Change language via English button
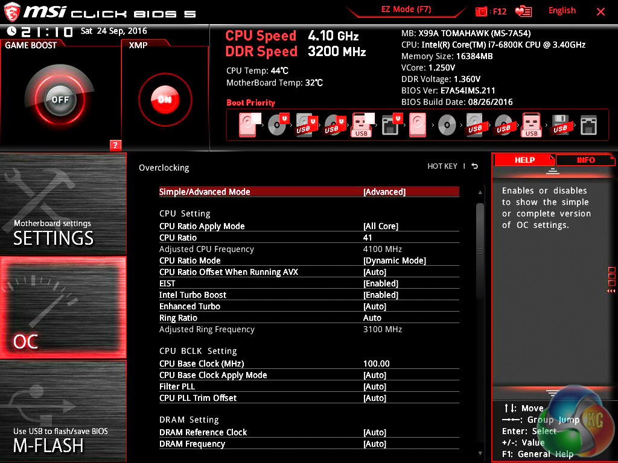 [562, 11]
